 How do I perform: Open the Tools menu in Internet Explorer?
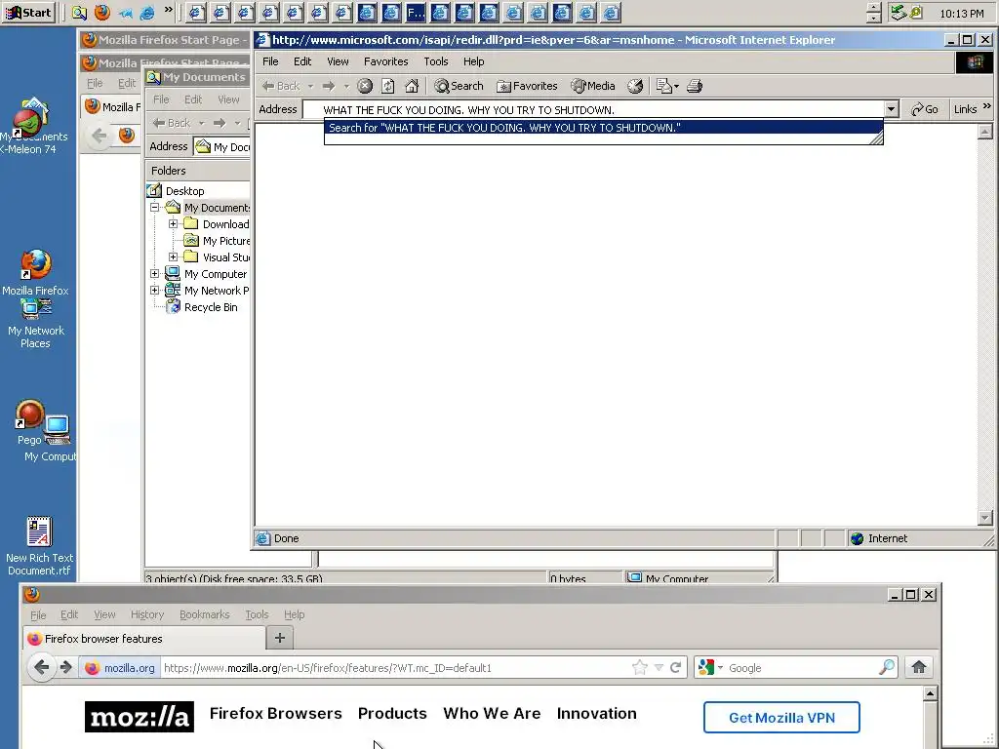tap(436, 61)
